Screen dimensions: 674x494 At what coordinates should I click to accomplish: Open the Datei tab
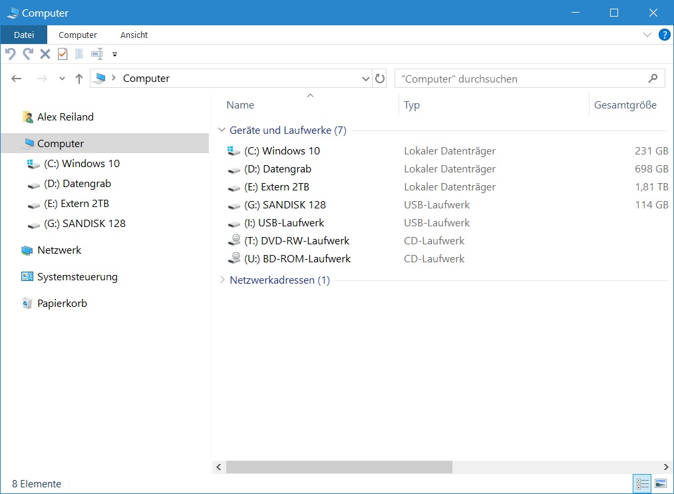24,35
